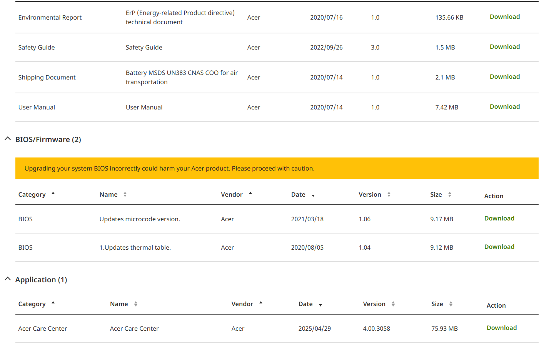Sort BIOS table by Size arrows
Image resolution: width=554 pixels, height=343 pixels.
point(450,195)
